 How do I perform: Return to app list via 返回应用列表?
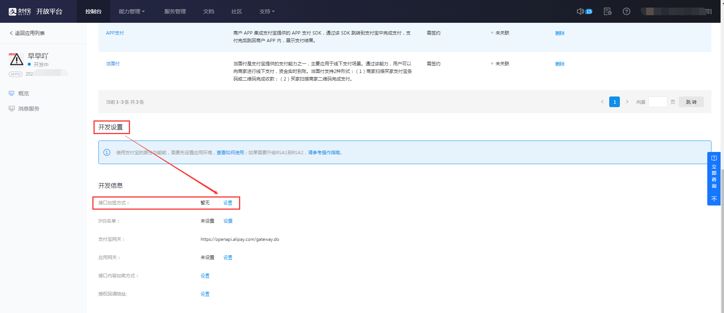coord(27,33)
